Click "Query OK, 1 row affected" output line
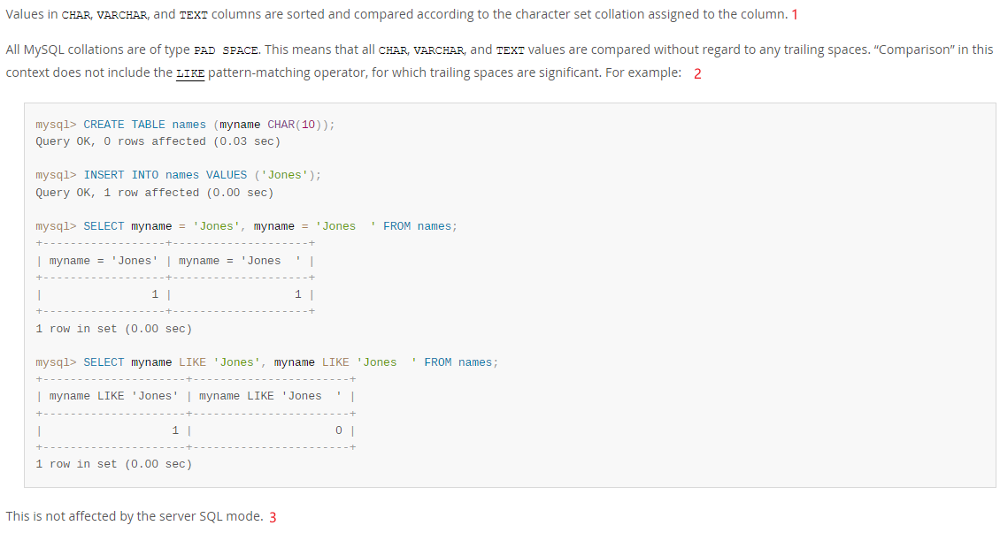The image size is (1000, 533). click(154, 193)
